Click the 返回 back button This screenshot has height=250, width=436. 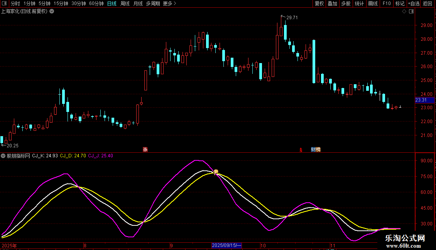pos(428,3)
